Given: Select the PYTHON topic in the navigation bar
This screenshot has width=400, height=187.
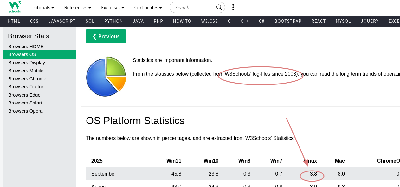Looking at the screenshot, I should [113, 21].
